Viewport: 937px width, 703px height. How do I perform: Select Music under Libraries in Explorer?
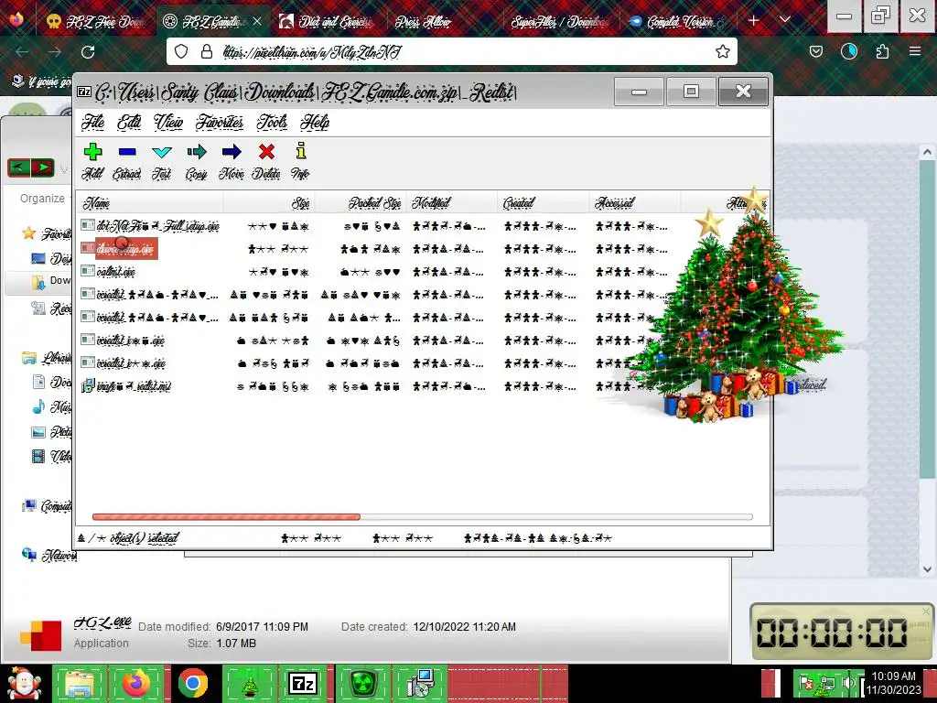click(51, 406)
